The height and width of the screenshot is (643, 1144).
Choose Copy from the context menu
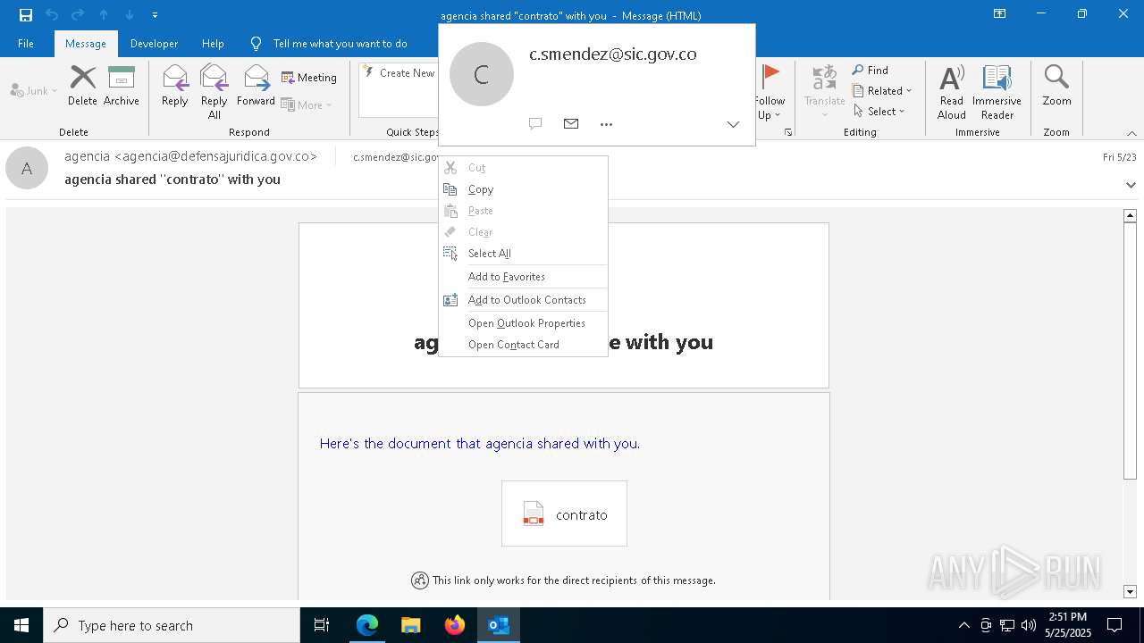pos(524,189)
